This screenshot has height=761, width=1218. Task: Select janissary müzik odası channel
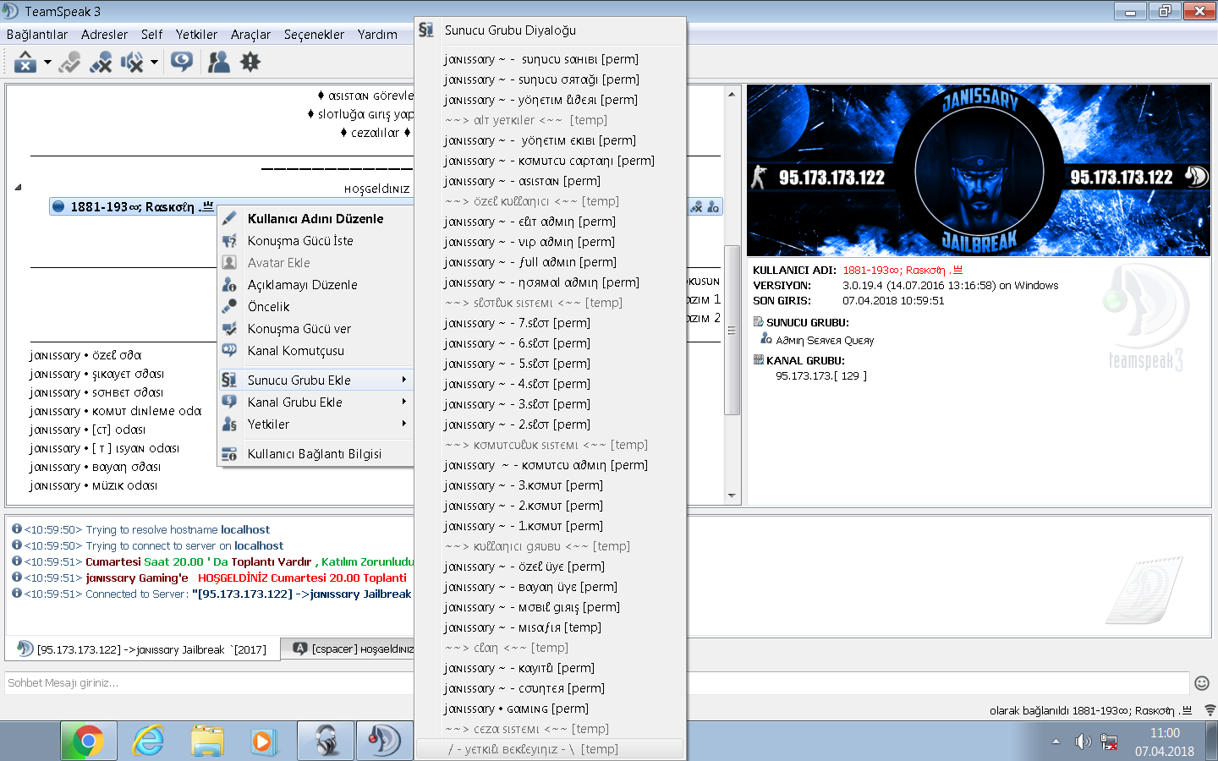click(93, 485)
